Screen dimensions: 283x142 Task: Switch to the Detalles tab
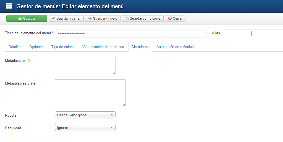point(15,47)
